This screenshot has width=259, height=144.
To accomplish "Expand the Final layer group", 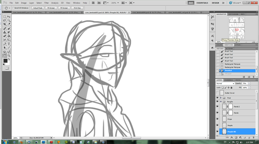I will [221, 98].
